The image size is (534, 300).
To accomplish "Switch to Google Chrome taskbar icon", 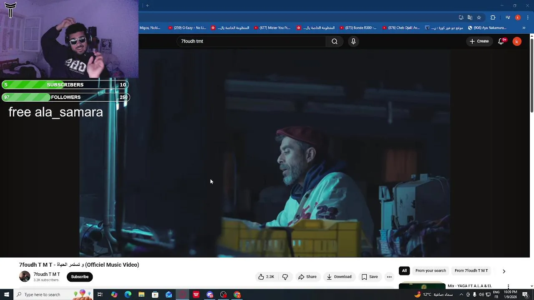I will (x=237, y=295).
